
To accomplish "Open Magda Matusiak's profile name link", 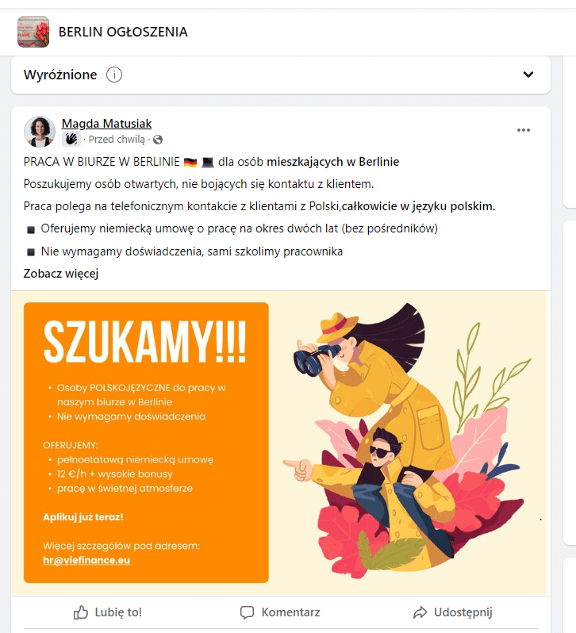I will 106,124.
